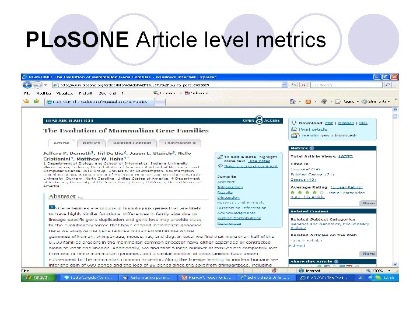
Task: Open the Modifica menu
Action: [x=43, y=93]
